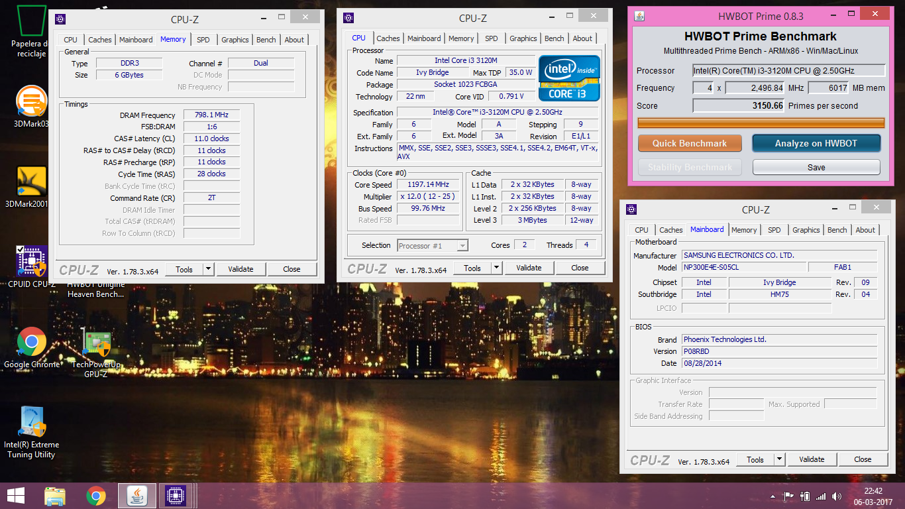Open the 3DMark03 desktop icon
Image resolution: width=905 pixels, height=509 pixels.
point(31,107)
